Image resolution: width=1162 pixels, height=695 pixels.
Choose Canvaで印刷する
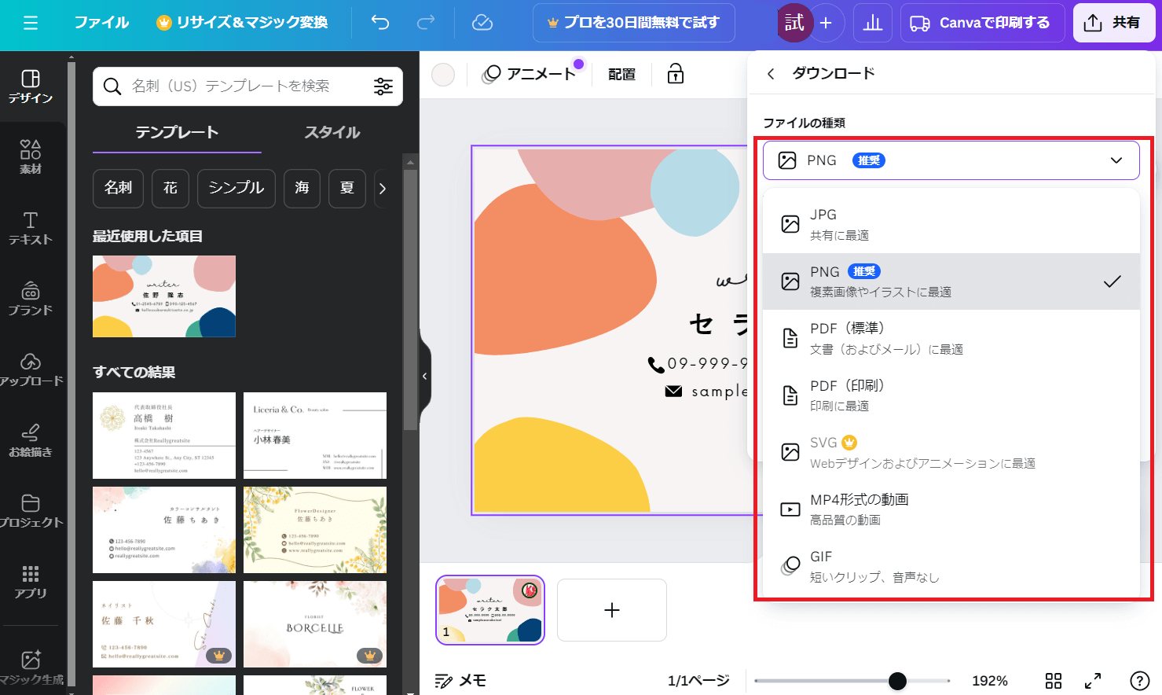pyautogui.click(x=982, y=23)
